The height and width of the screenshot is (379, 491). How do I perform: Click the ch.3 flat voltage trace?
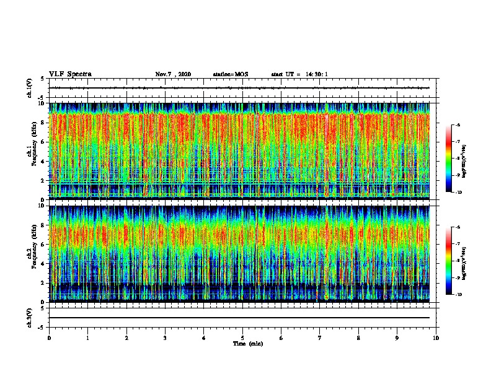pos(239,318)
